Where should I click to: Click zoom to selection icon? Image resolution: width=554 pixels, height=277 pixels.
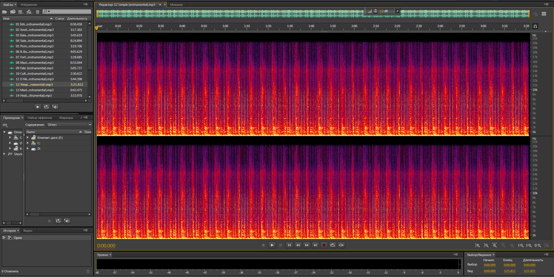coord(538,246)
